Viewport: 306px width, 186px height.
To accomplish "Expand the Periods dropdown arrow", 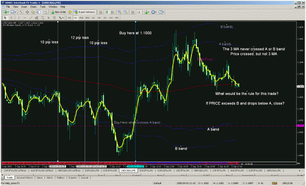I will [156, 12].
